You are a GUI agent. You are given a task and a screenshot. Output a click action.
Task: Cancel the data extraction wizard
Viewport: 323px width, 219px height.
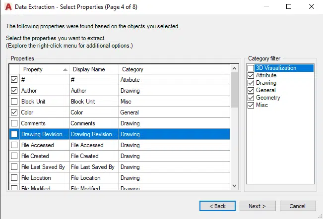298,206
